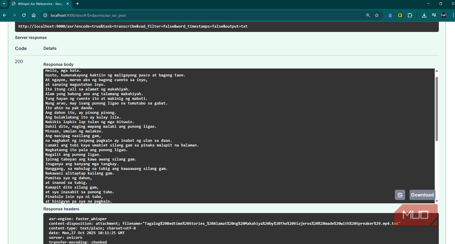Click the line 'Ito ahin na pak danda.'
Screen dimensions: 455x244
tap(70, 108)
